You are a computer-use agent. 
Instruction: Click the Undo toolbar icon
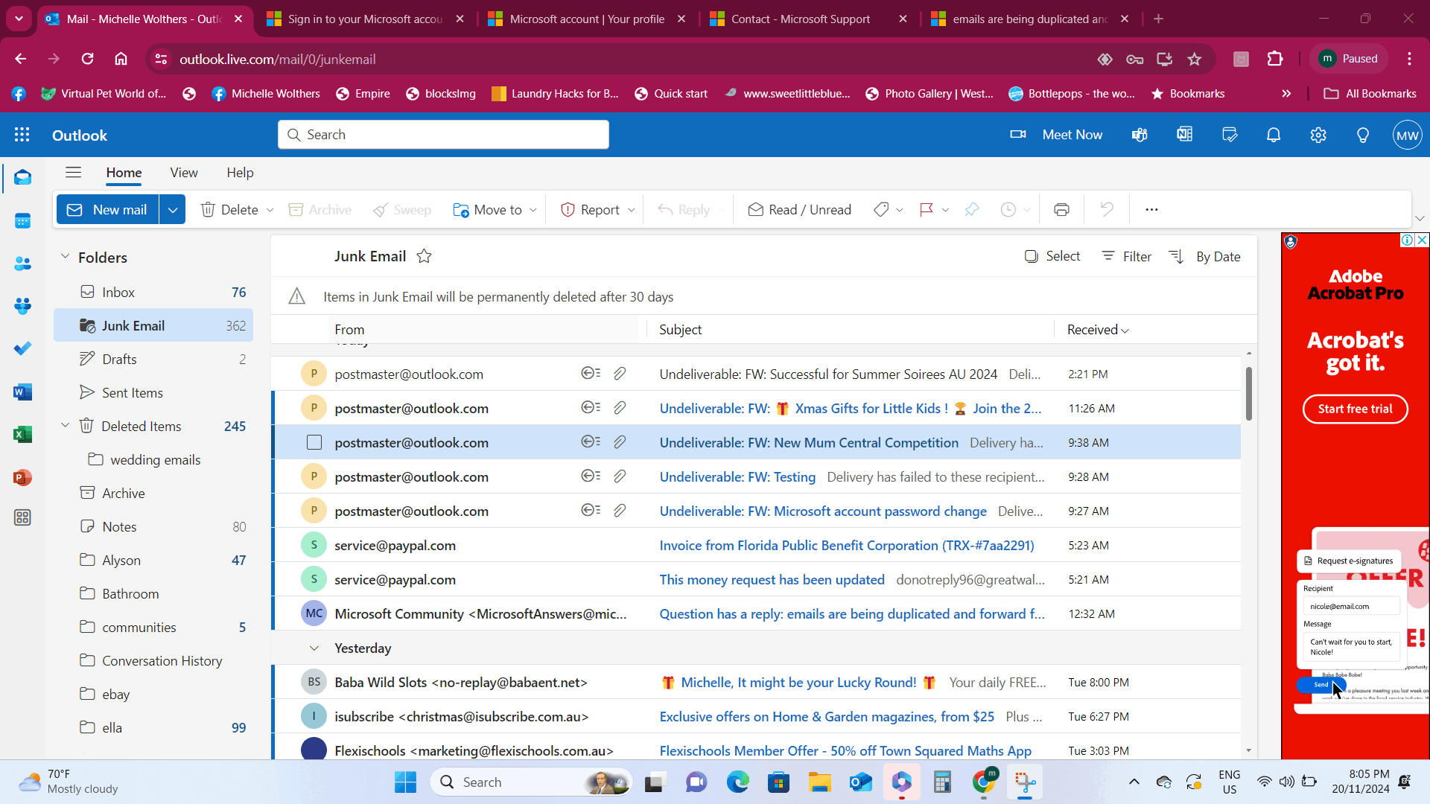pos(1107,210)
